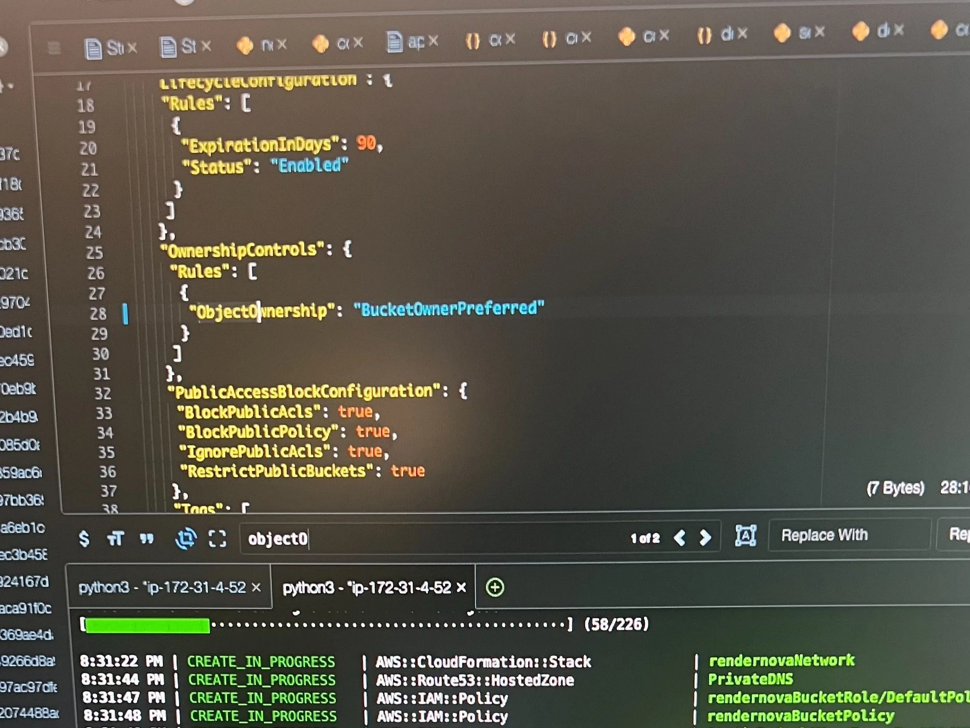Click 'AWS::CloudFormation::Stack' in terminal output
Screen dimensions: 970x728
[x=484, y=662]
